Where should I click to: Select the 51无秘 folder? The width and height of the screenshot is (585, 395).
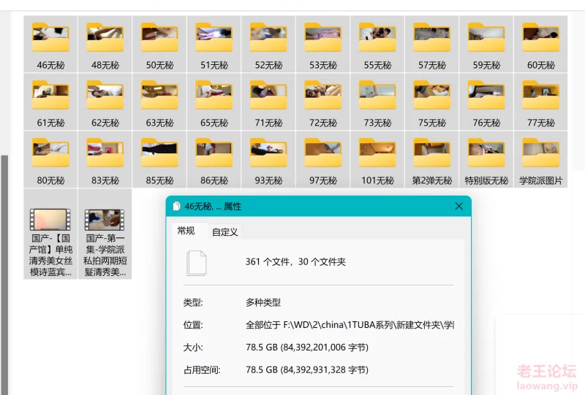[x=214, y=45]
